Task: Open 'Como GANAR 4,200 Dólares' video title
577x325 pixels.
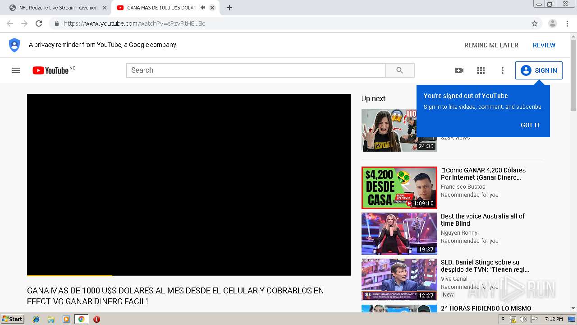Action: click(x=483, y=174)
